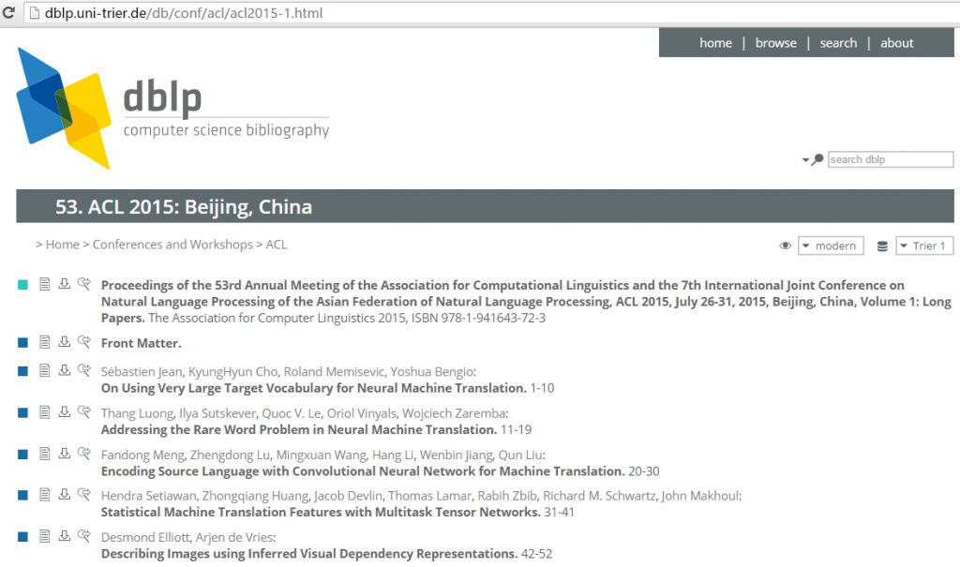Click the browser address bar URL

point(184,13)
